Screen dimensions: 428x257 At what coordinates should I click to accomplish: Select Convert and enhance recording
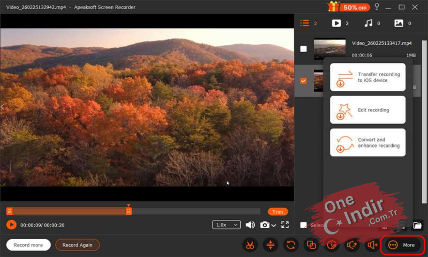tap(368, 142)
